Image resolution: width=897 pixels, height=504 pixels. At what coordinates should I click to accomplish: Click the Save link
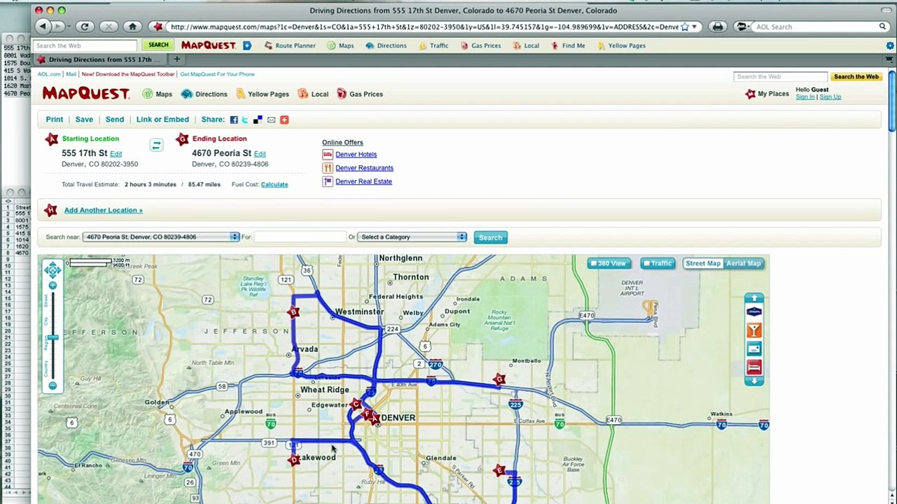(84, 120)
